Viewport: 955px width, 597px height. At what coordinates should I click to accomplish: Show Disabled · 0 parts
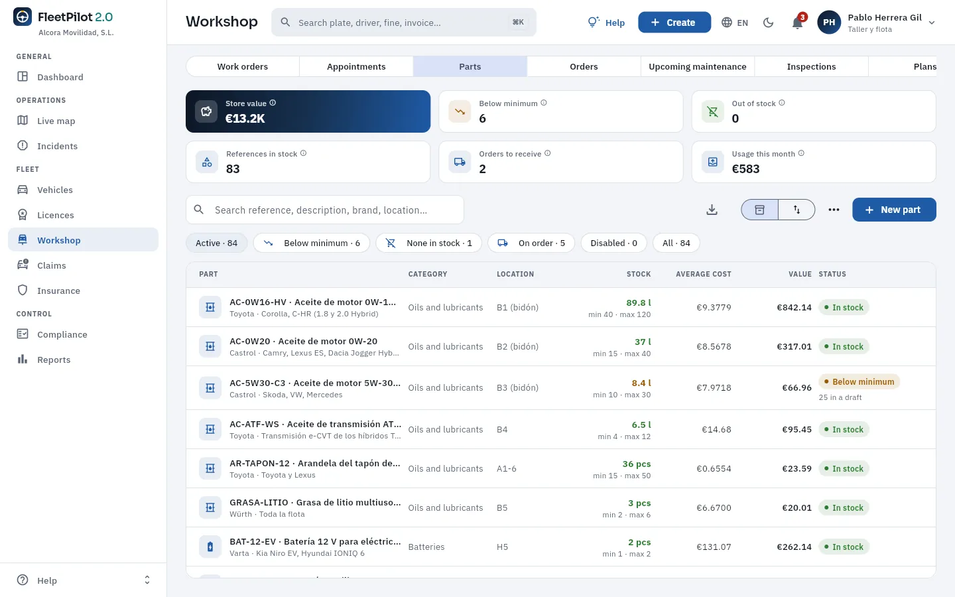(614, 243)
